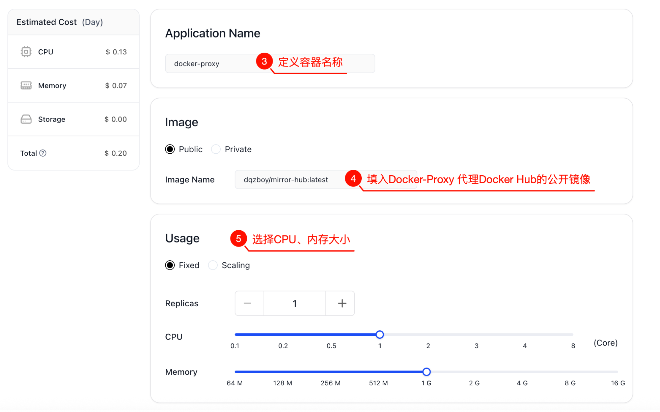Select the Private image radio button

pos(216,149)
